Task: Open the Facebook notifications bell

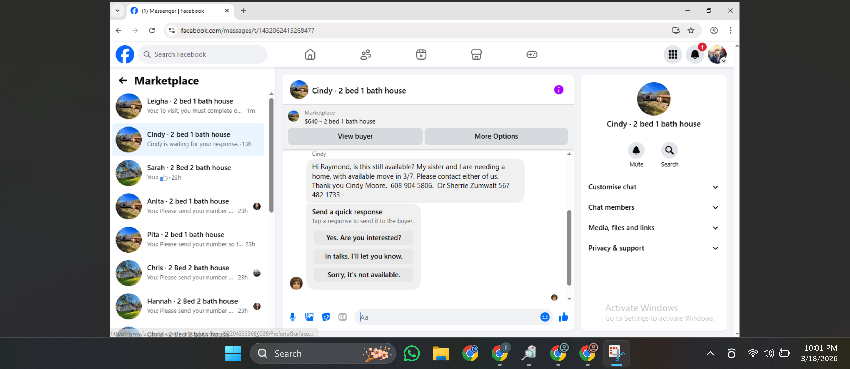Action: point(695,54)
